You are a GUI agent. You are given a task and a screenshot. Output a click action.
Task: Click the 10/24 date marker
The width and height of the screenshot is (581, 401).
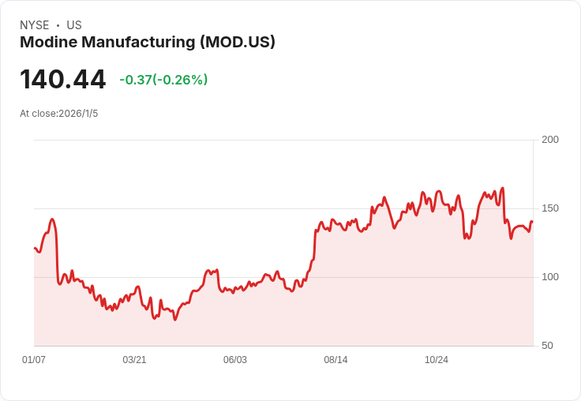pos(437,360)
